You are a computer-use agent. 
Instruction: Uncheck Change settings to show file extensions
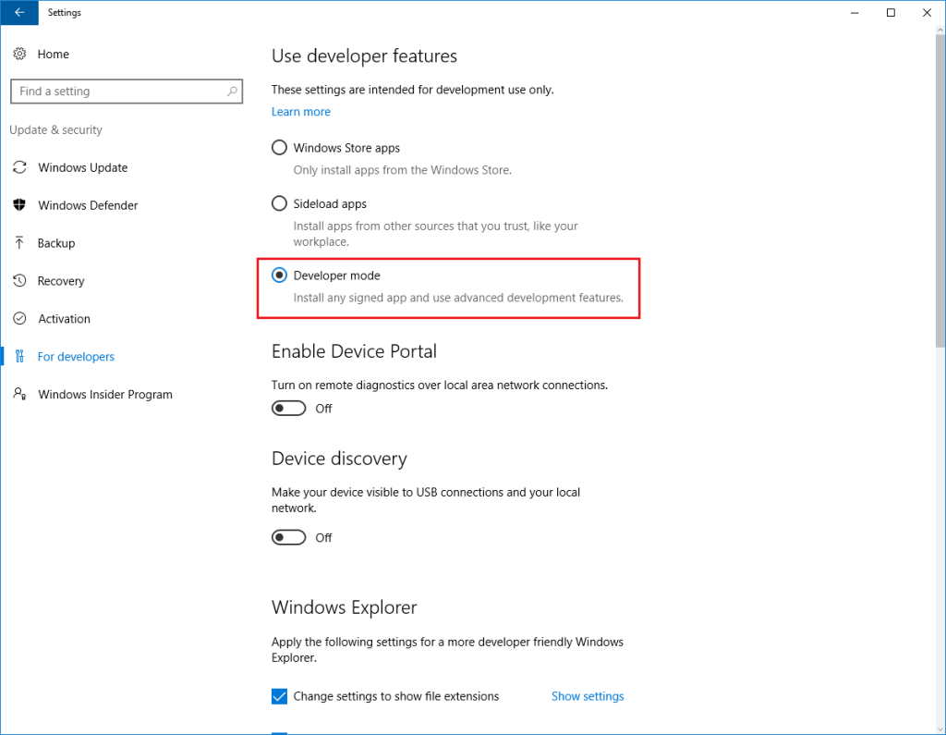click(x=279, y=696)
